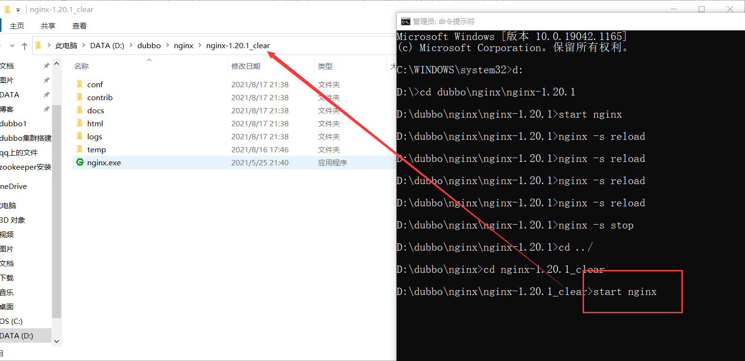Click the command prompt window title icon
The width and height of the screenshot is (745, 361).
pos(405,21)
